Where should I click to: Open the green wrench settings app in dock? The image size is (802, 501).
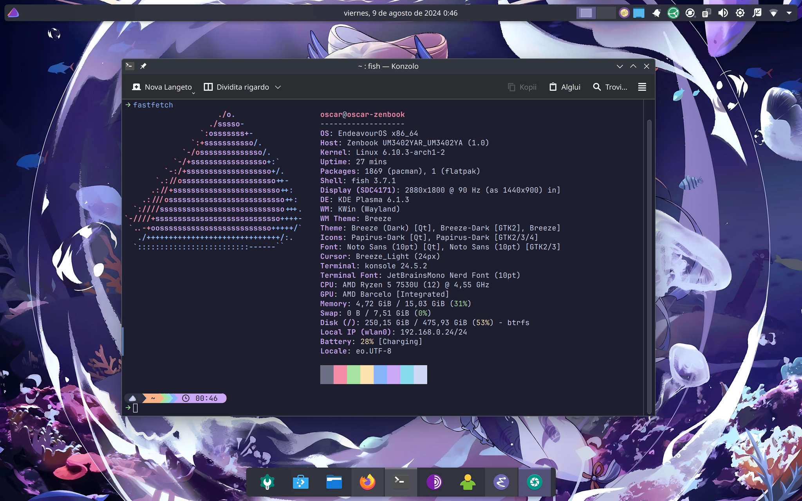click(267, 482)
